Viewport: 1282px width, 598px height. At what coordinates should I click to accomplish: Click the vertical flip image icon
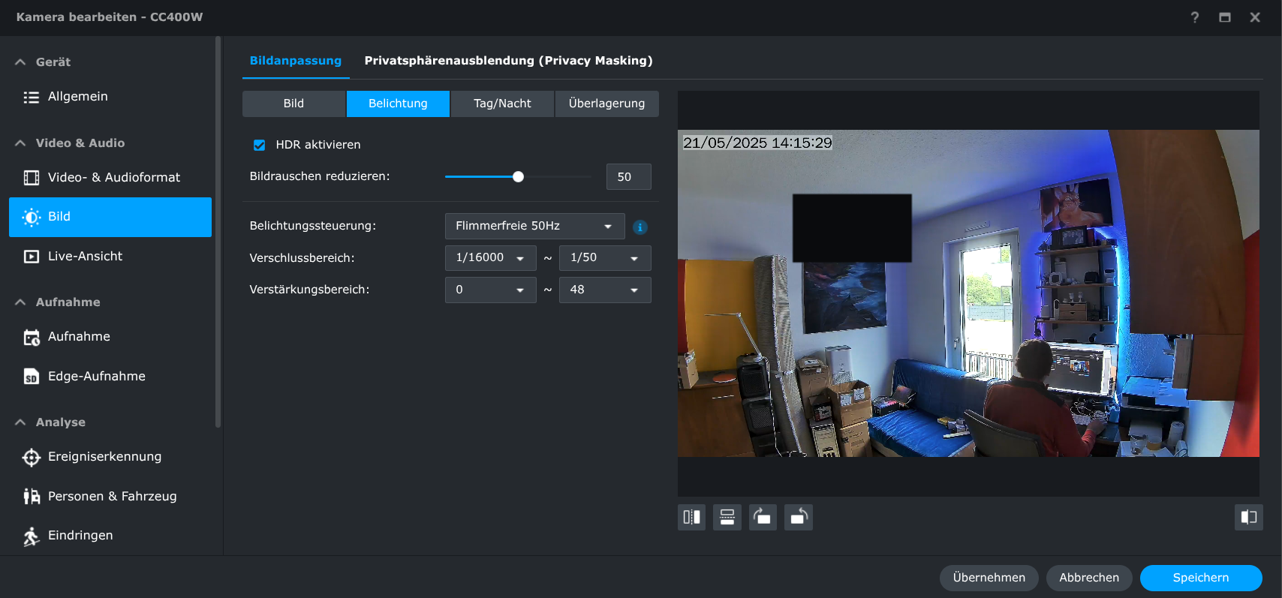click(x=727, y=517)
